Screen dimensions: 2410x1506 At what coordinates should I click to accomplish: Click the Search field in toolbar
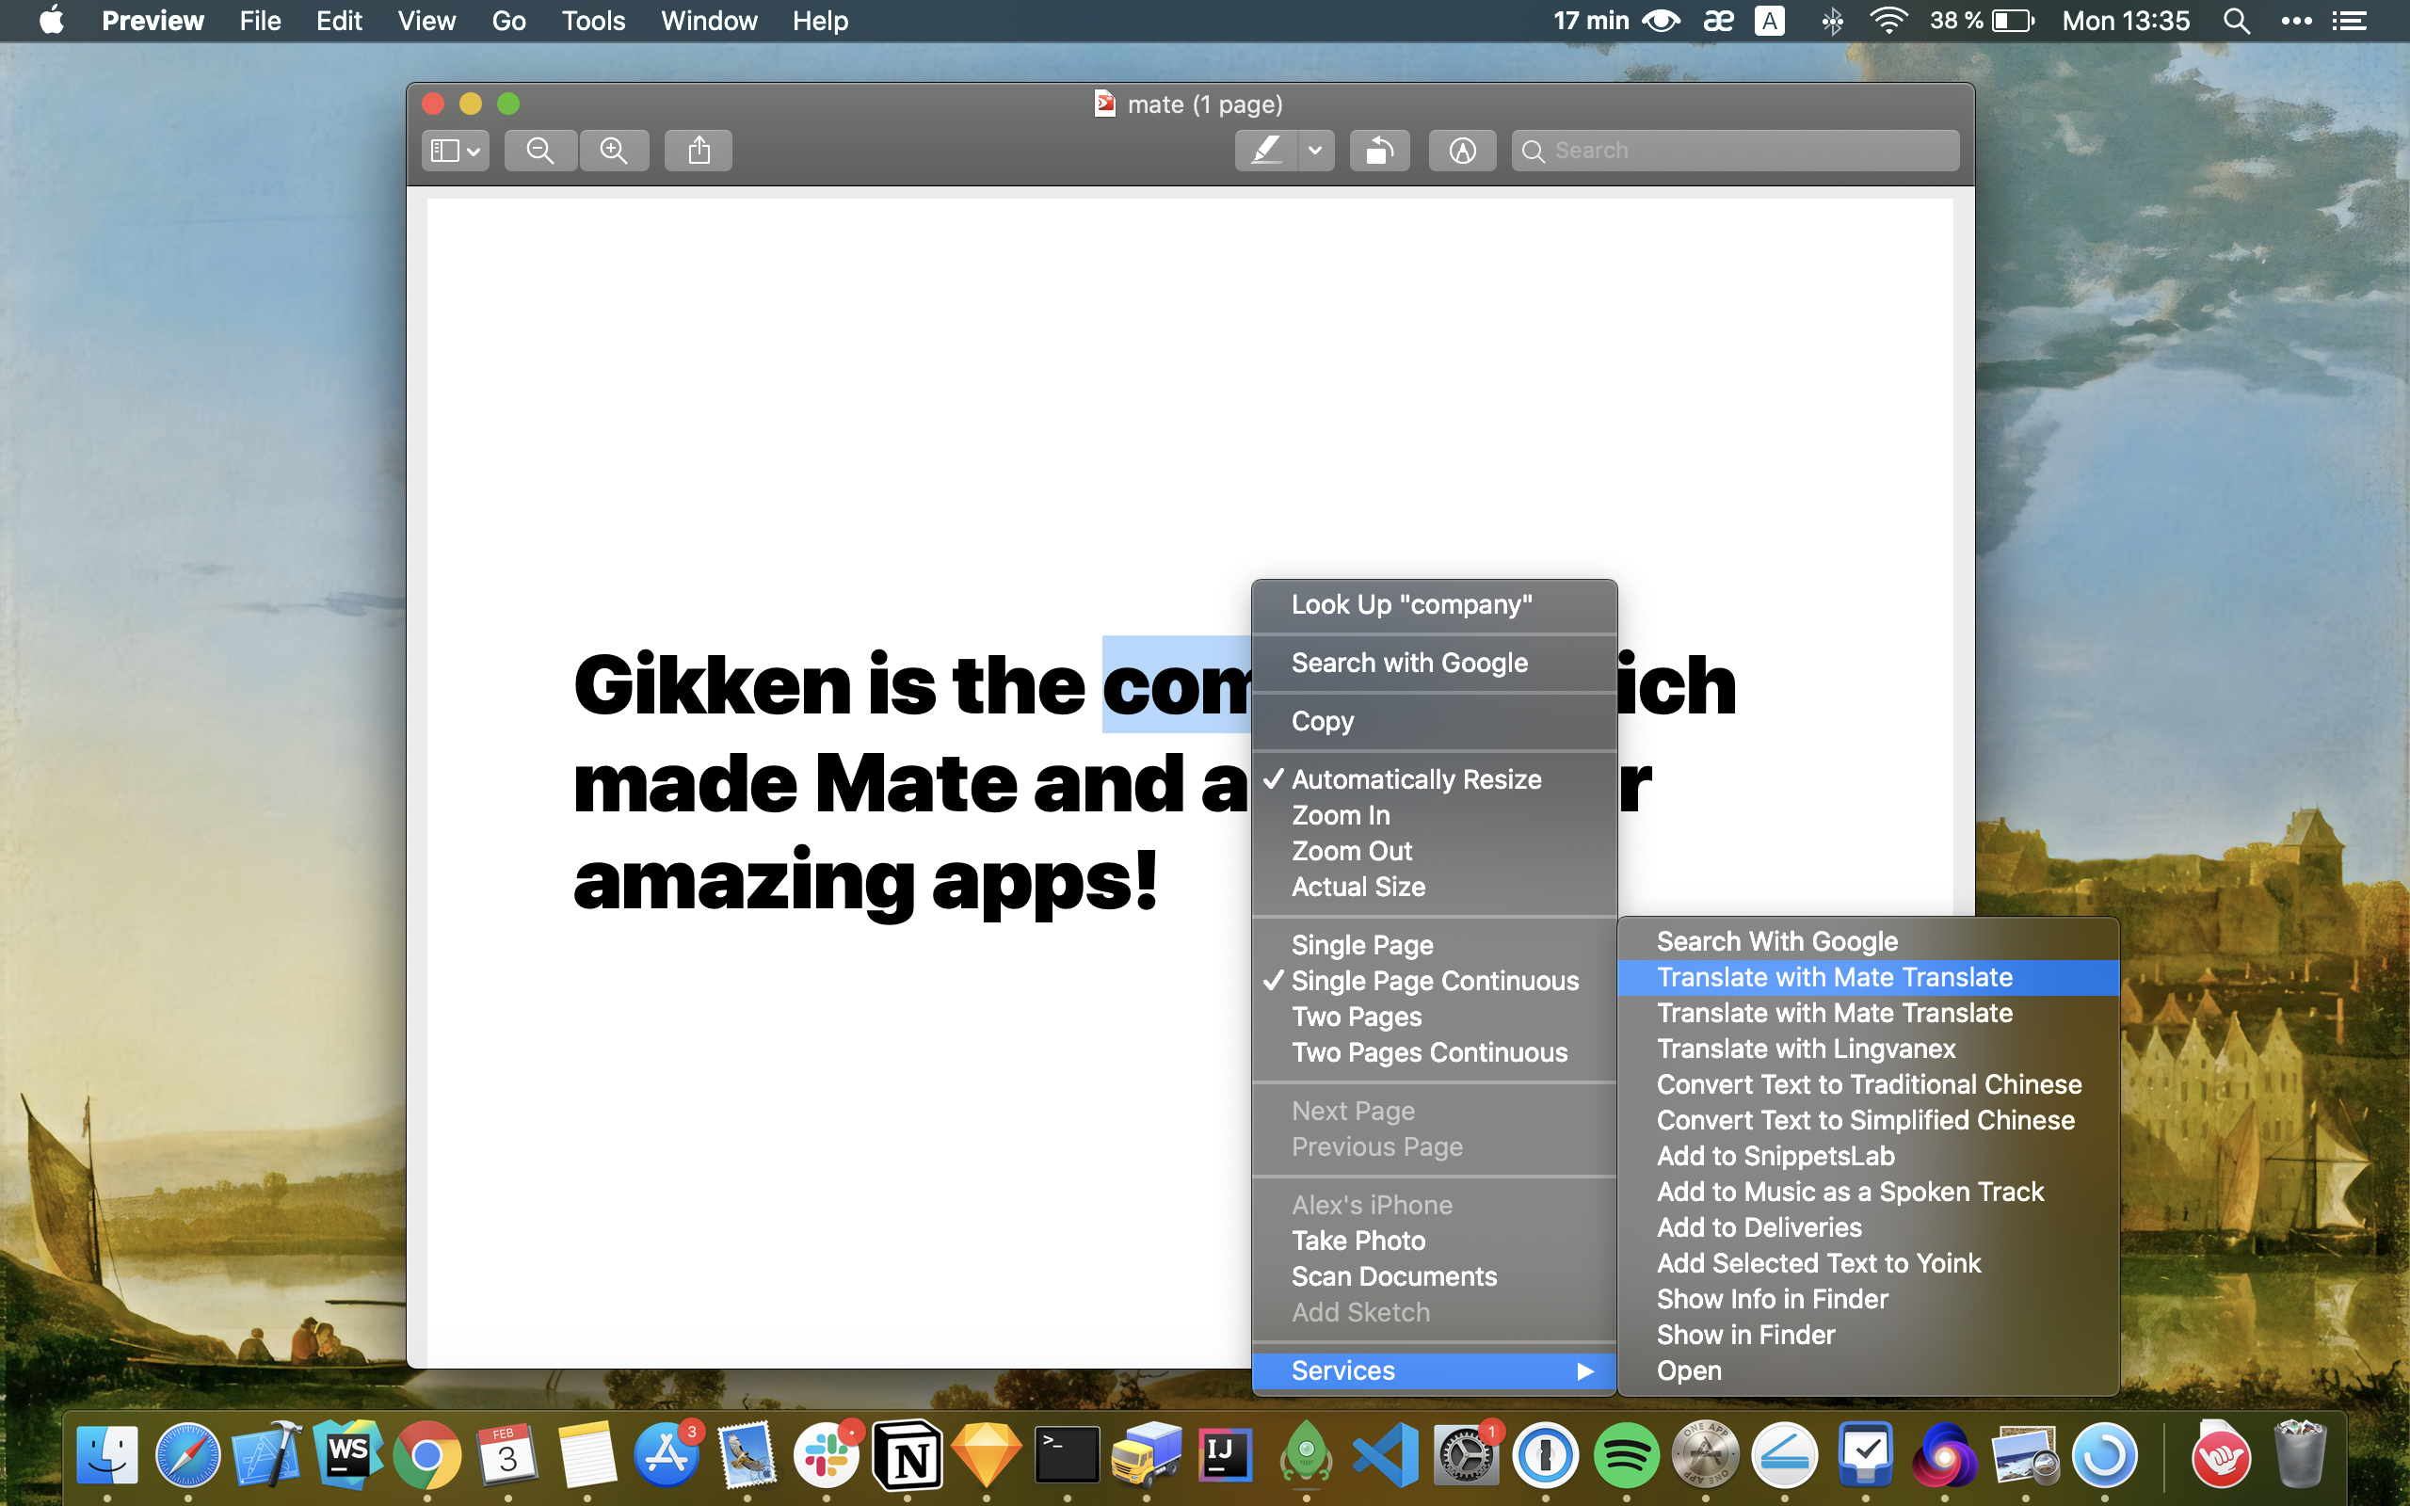tap(1733, 150)
